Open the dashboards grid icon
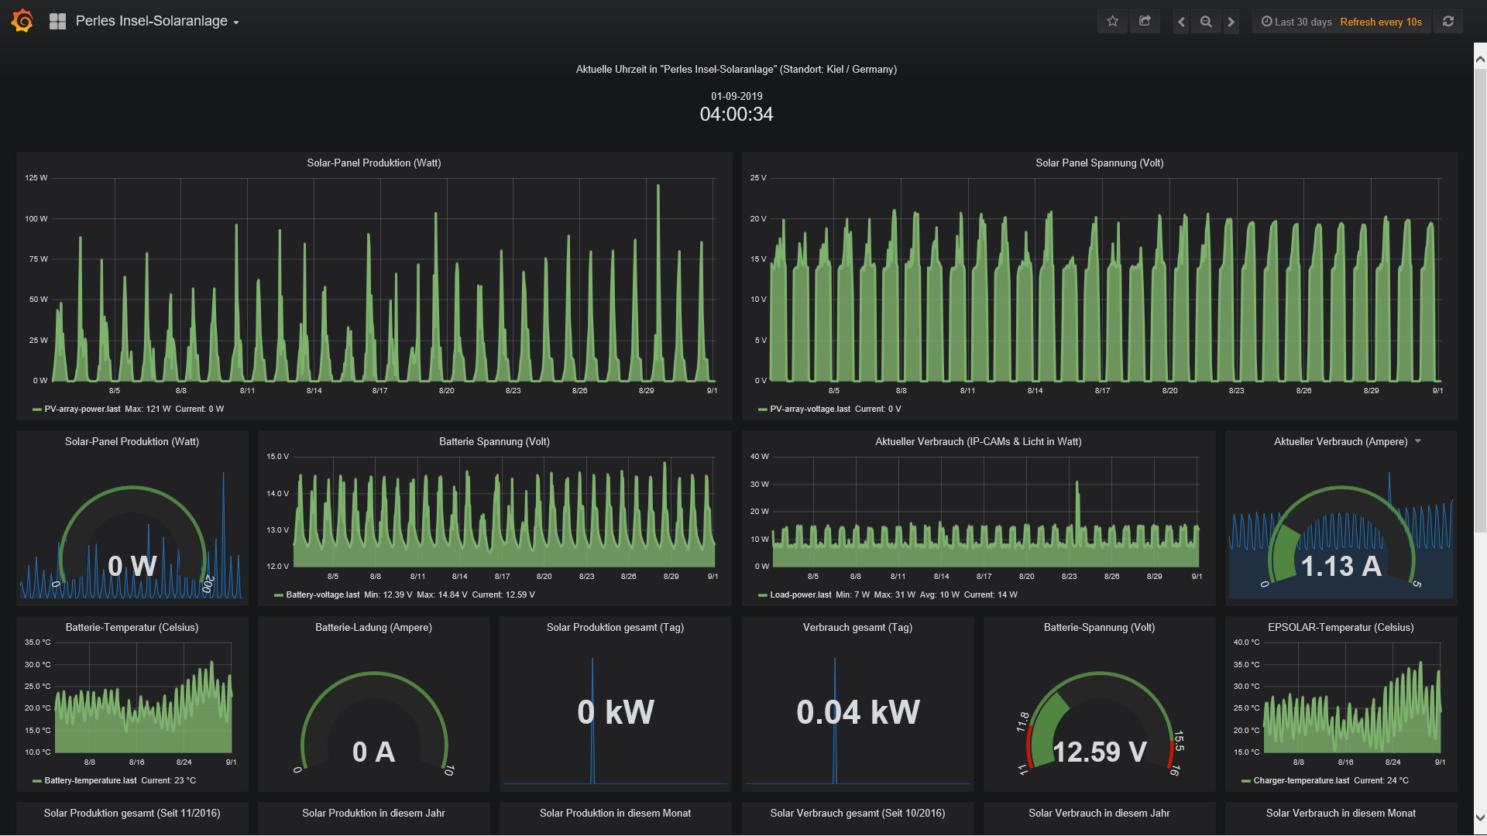Screen dimensions: 1487x836 tap(57, 22)
